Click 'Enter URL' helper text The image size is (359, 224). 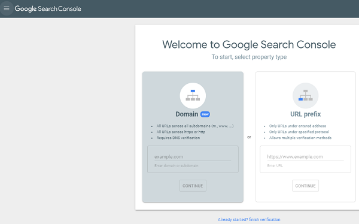pyautogui.click(x=275, y=165)
